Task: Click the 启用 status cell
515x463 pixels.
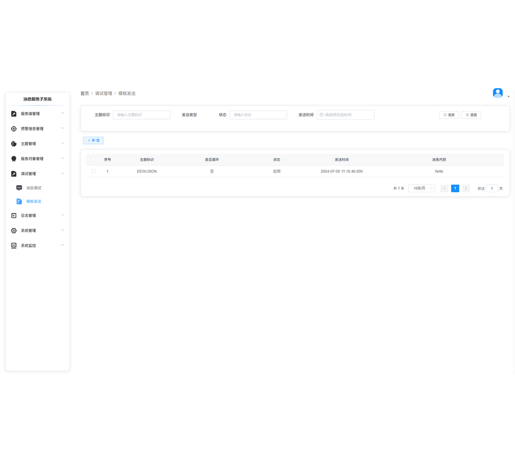Action: pos(277,171)
